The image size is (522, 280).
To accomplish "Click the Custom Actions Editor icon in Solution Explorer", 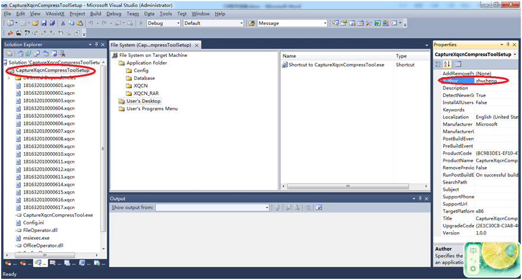I will [54, 53].
